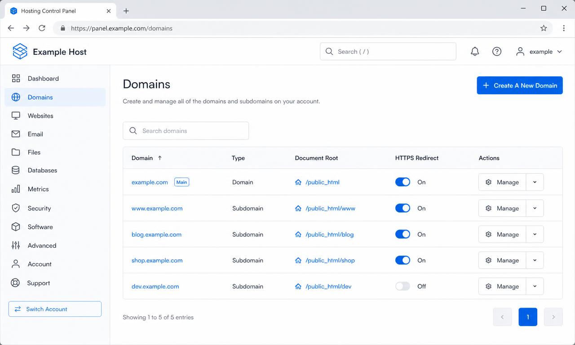575x345 pixels.
Task: Click the Account person icon in sidebar
Action: tap(16, 264)
